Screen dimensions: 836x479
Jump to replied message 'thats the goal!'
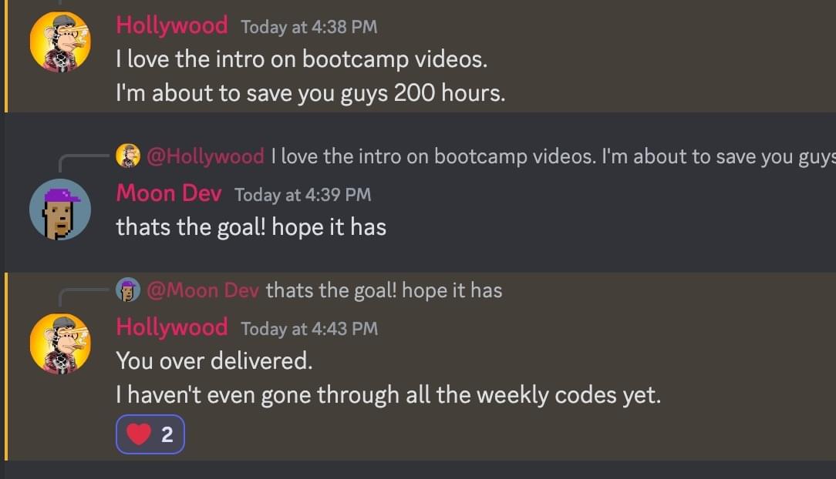pos(384,290)
